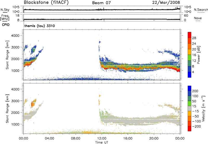The width and height of the screenshot is (208, 144).
Task: Select the 'N.Sky' legend label
Action: [x=5, y=10]
